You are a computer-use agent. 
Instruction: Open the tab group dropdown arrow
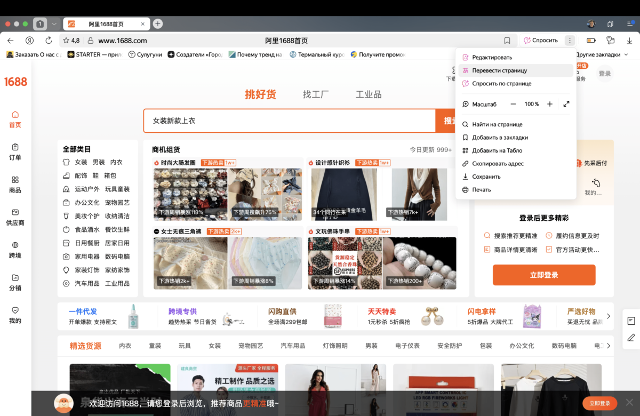(54, 24)
